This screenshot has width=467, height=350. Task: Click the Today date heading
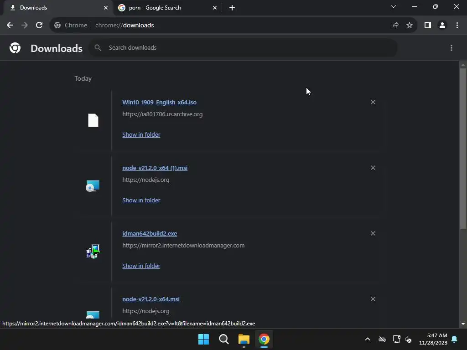pos(83,78)
